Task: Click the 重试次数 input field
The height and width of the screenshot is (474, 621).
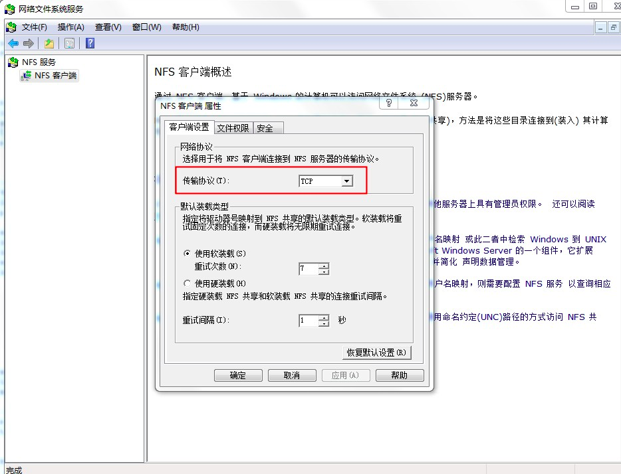Action: [309, 269]
